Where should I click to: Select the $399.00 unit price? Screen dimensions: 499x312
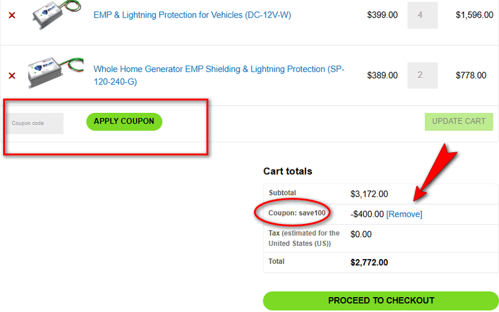(x=382, y=15)
